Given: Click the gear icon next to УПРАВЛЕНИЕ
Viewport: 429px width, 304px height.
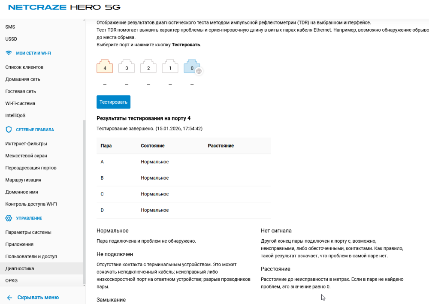Looking at the screenshot, I should pyautogui.click(x=8, y=218).
